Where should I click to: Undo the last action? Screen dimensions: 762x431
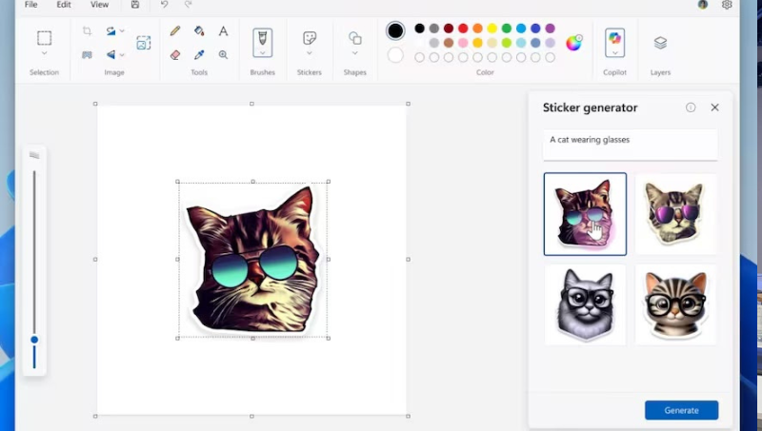point(164,5)
